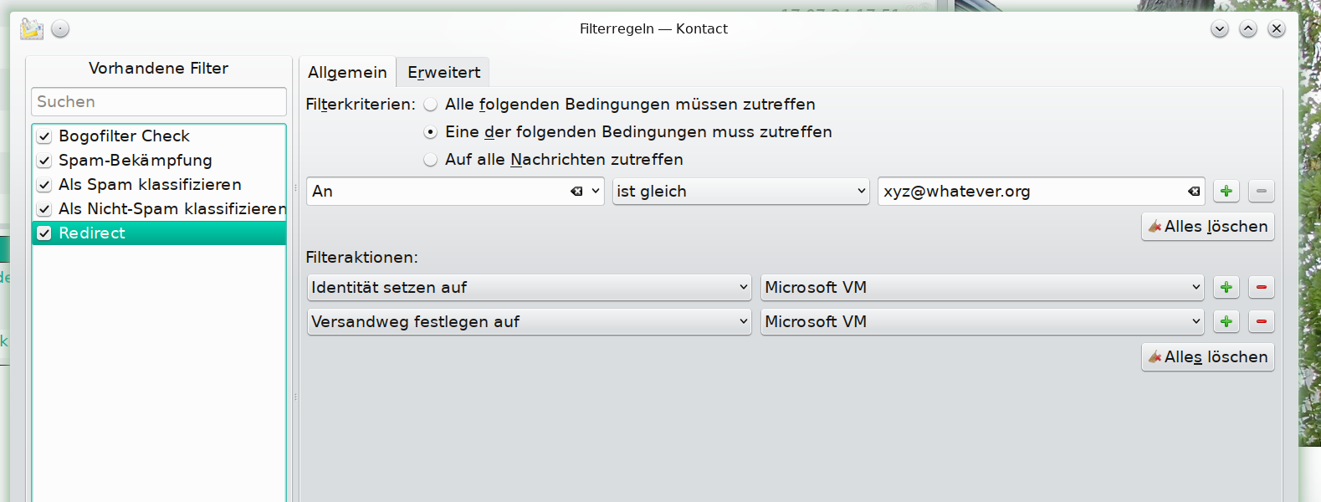Remove the filter criterion row with minus icon

click(x=1262, y=191)
